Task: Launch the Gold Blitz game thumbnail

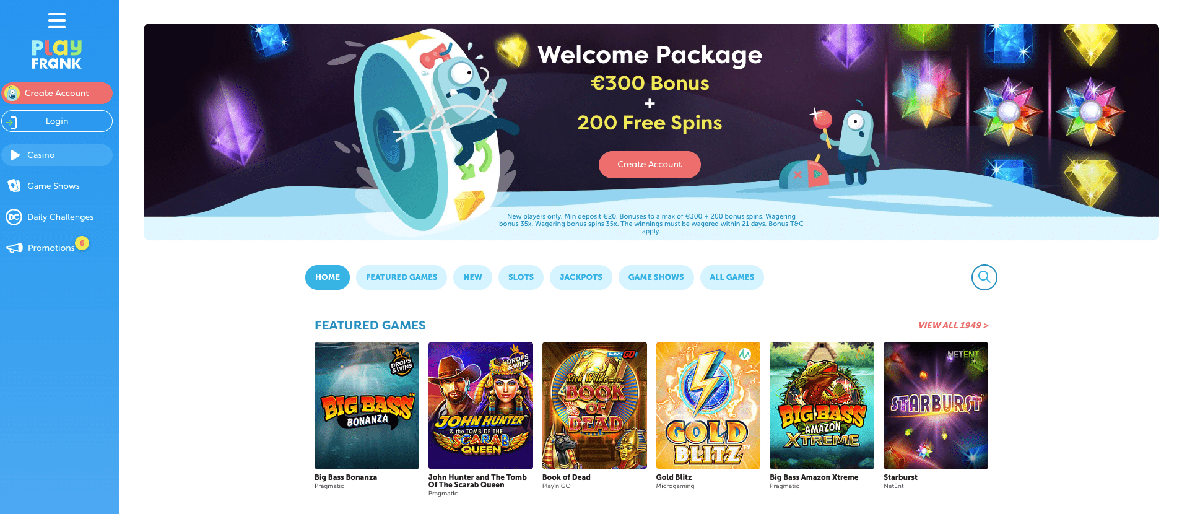Action: (708, 406)
